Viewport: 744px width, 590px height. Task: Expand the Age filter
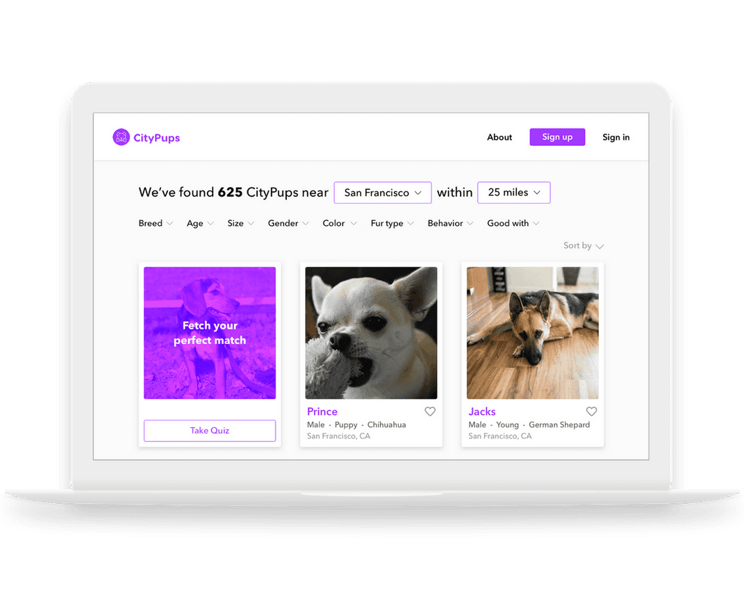[200, 223]
